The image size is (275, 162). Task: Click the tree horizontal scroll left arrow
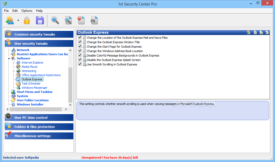click(x=8, y=109)
